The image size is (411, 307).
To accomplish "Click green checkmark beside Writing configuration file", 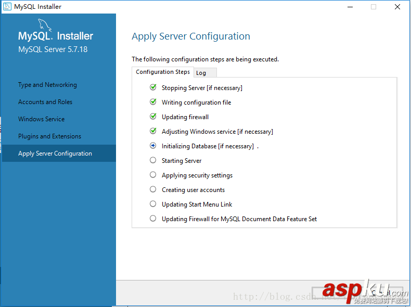I will (x=153, y=102).
